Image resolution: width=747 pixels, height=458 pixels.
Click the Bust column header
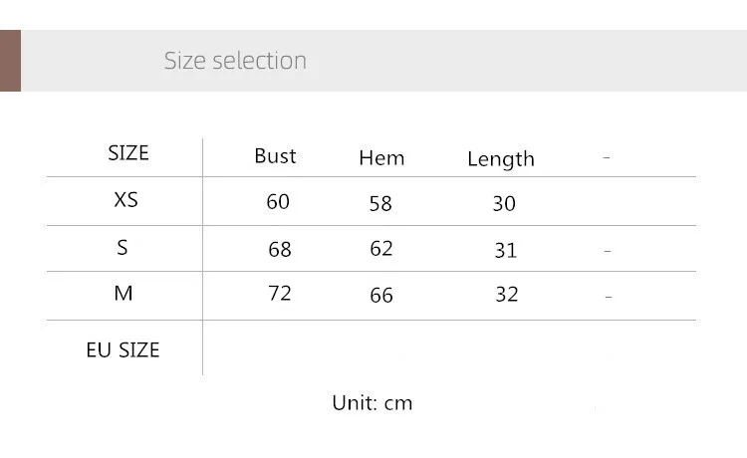tap(275, 155)
